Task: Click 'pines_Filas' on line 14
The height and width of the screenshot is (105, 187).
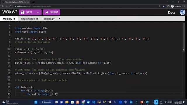Action: (23, 63)
